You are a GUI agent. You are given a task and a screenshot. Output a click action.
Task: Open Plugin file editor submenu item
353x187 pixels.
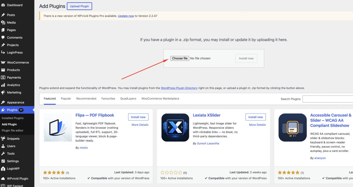tap(13, 130)
